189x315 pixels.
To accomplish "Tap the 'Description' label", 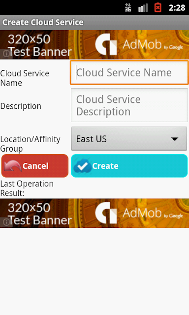I will pos(21,106).
